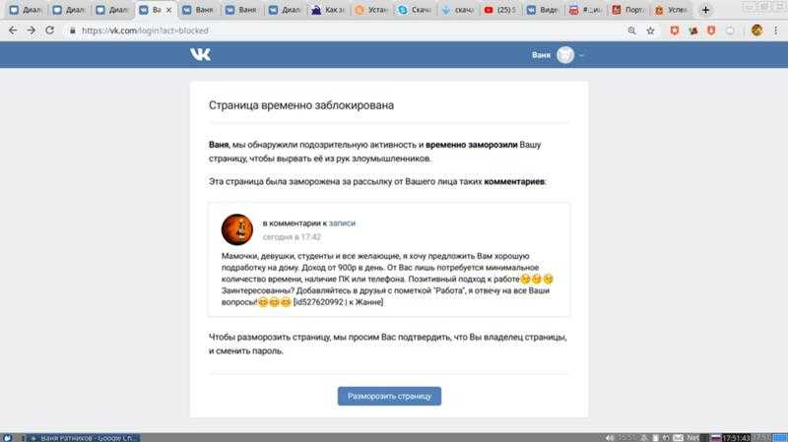Screen dimensions: 788x442
Task: Go back with browser back arrow
Action: [13, 31]
